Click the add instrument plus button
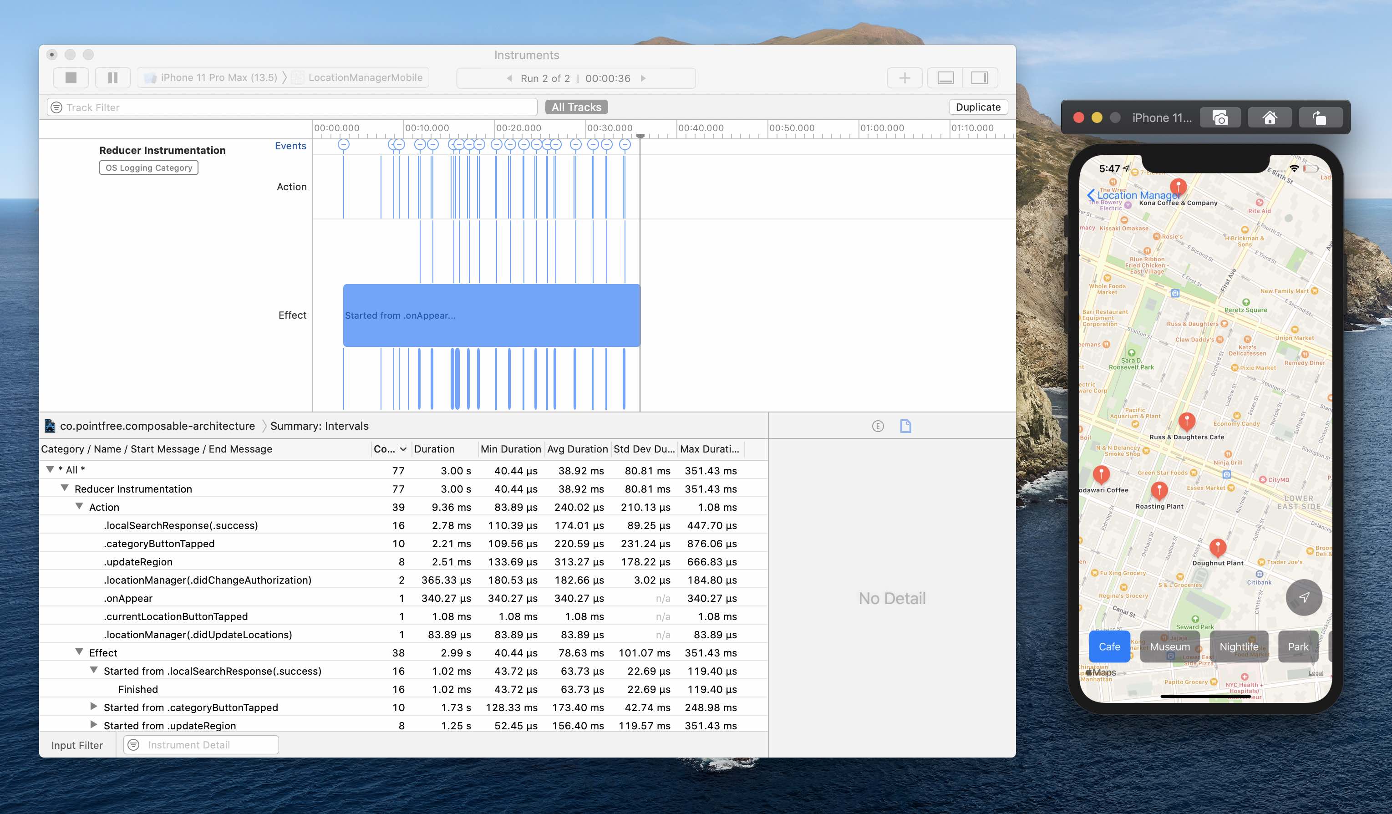The image size is (1392, 814). 904,78
